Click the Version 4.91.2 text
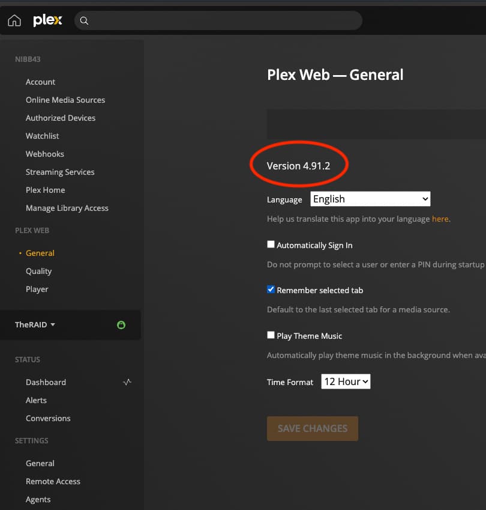The image size is (486, 510). pos(298,166)
